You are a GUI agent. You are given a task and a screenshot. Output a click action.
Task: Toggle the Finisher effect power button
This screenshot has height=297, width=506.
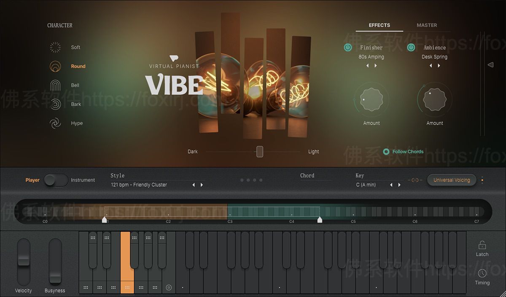(348, 48)
